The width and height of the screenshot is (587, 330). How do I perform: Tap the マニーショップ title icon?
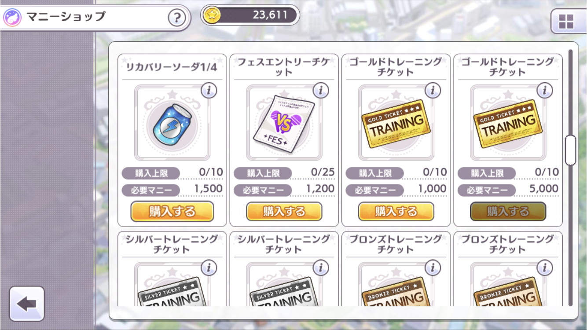point(12,18)
